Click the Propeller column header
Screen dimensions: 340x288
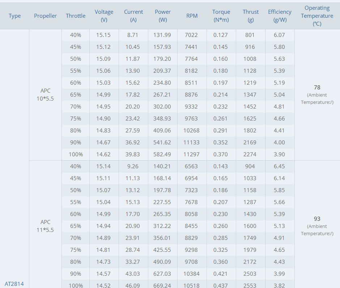click(x=45, y=16)
